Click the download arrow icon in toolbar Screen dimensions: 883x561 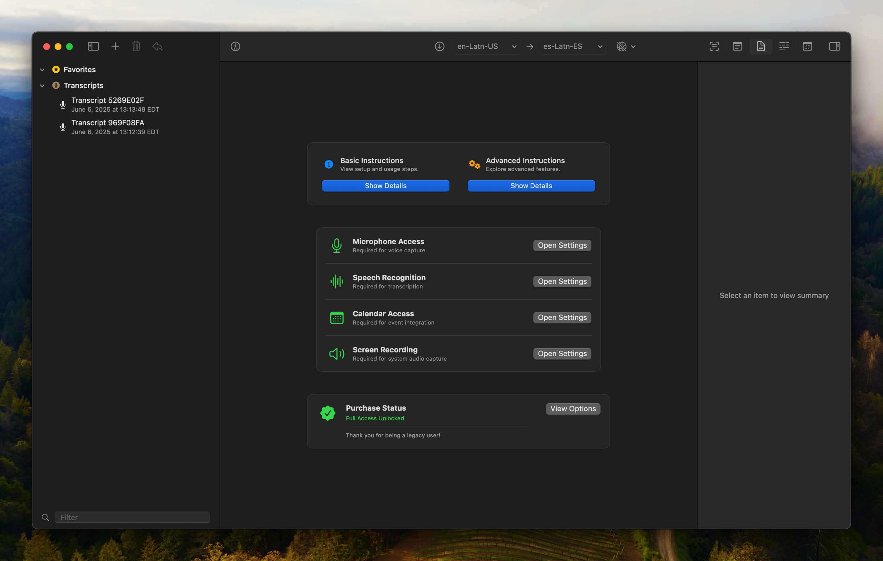point(439,47)
